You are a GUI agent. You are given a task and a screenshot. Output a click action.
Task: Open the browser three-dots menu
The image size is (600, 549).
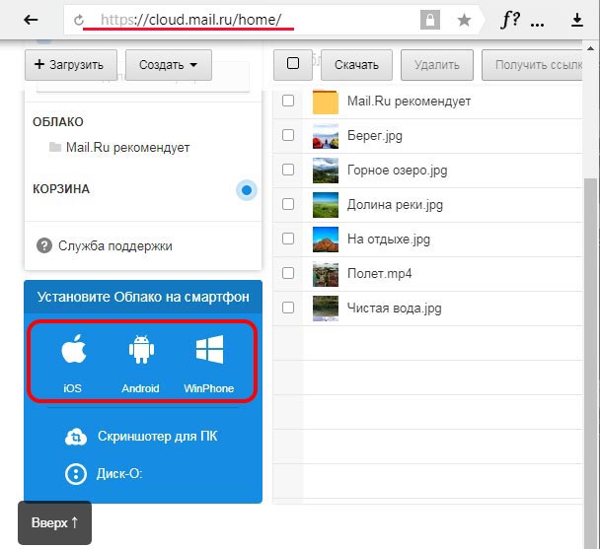click(537, 25)
